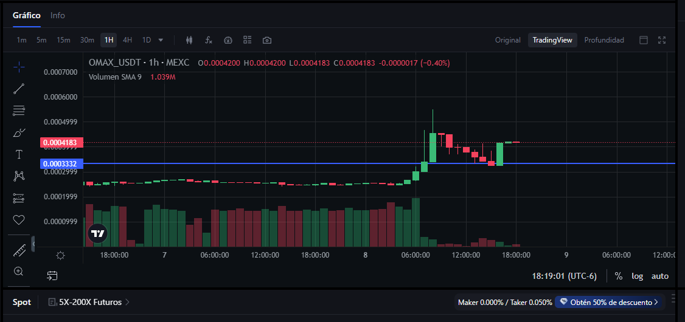Click Obtén 50% de descuento button
This screenshot has height=322, width=685.
pyautogui.click(x=610, y=302)
